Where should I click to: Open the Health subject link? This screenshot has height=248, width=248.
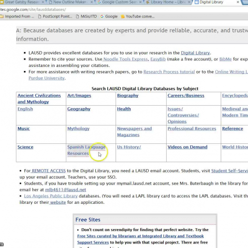pyautogui.click(x=124, y=109)
